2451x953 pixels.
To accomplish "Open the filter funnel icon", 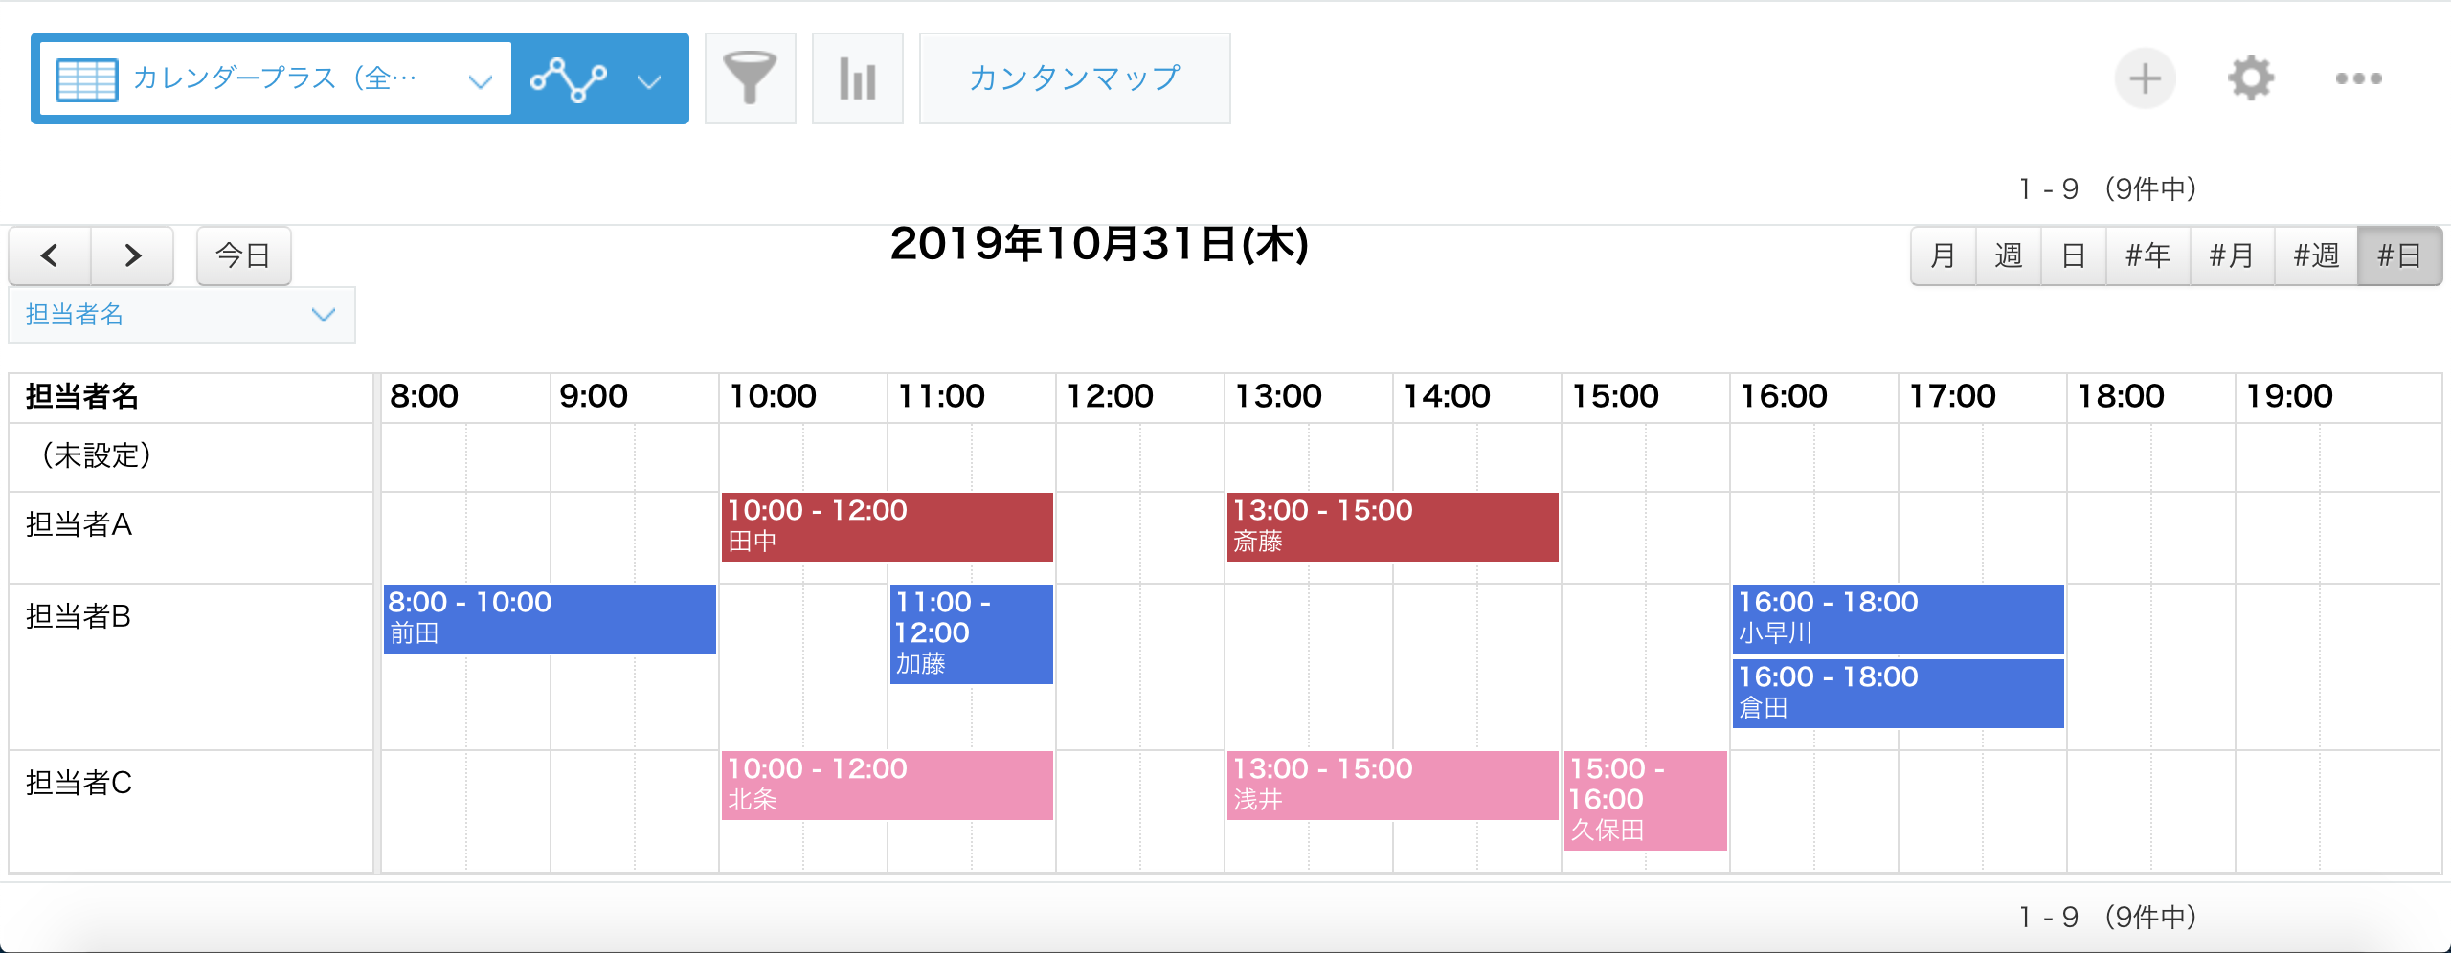I will (750, 78).
